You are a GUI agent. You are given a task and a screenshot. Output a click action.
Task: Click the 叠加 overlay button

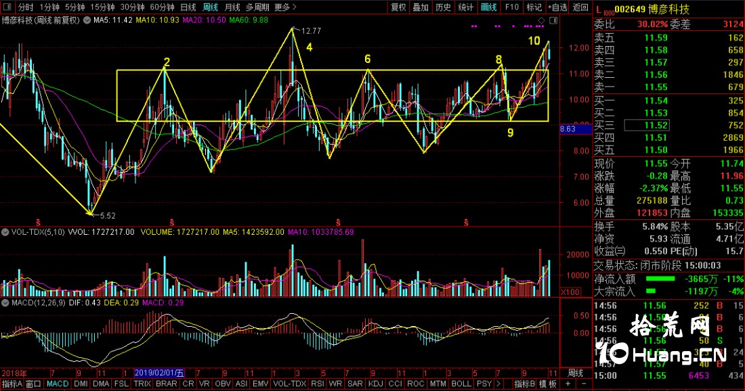[x=421, y=7]
